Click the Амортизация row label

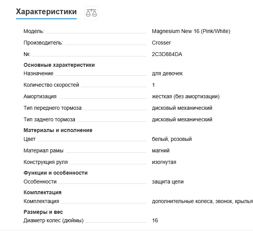40,96
